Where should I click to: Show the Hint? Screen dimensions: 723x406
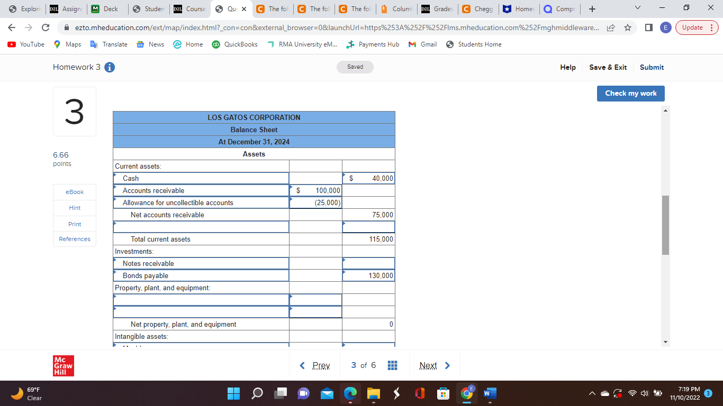click(x=75, y=208)
